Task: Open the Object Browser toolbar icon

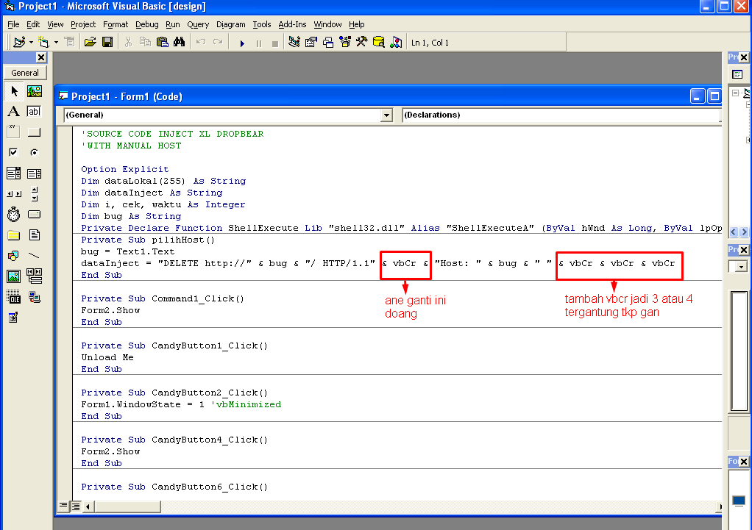Action: click(345, 42)
